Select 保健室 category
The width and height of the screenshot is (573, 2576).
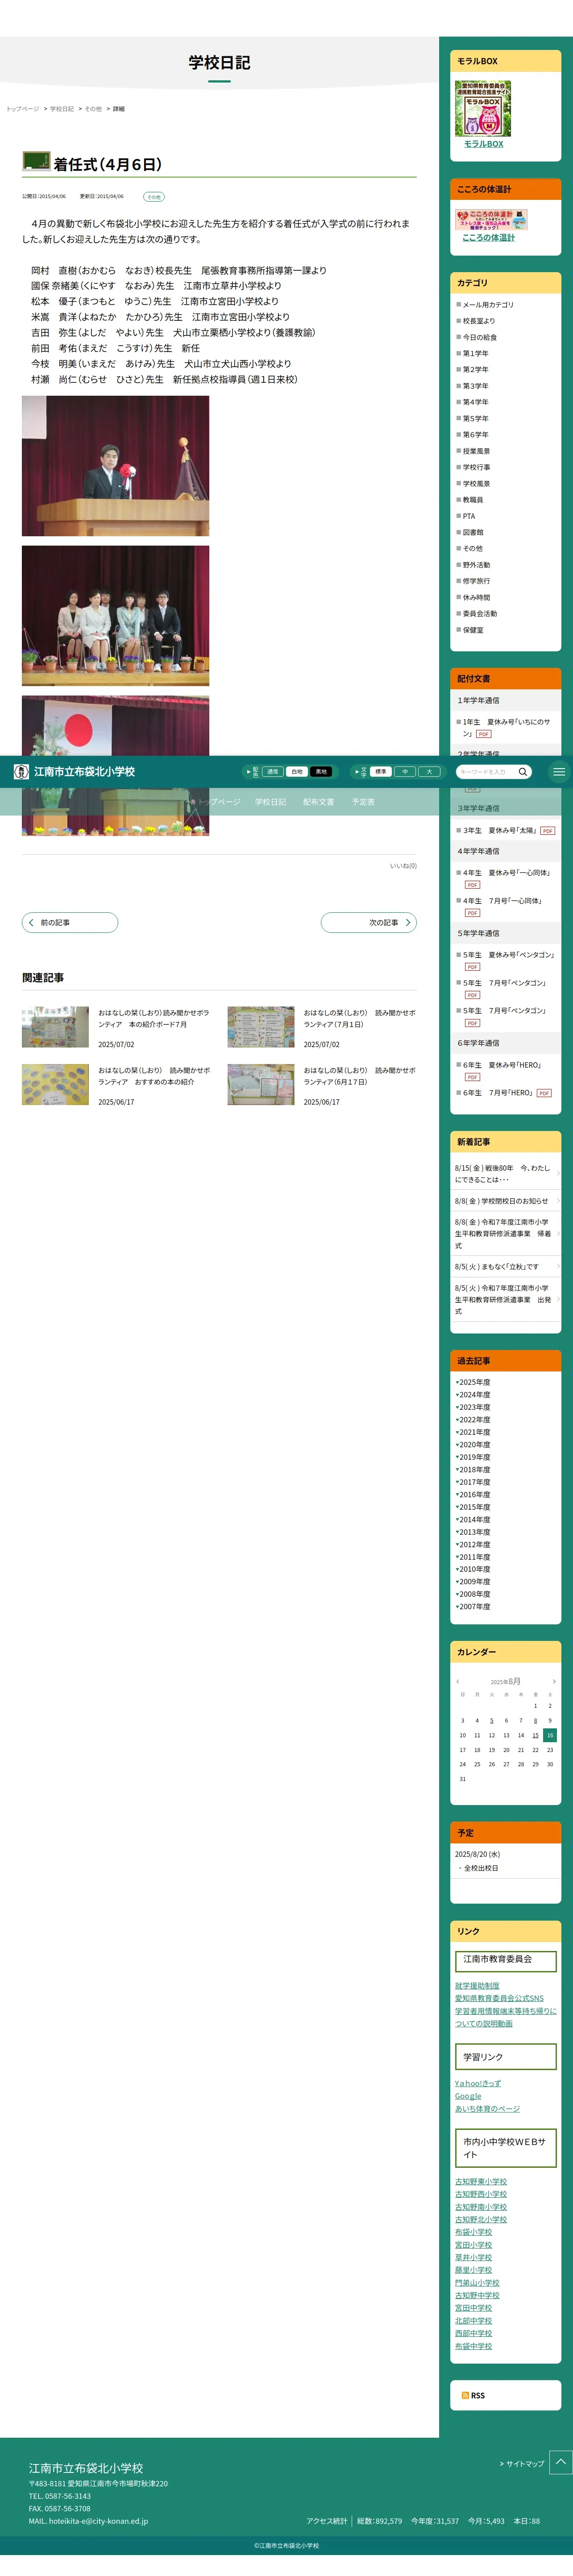pos(473,630)
